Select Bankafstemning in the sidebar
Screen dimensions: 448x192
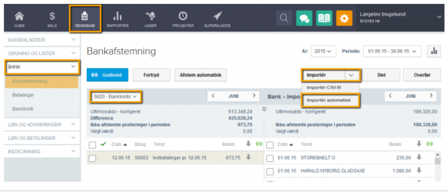pyautogui.click(x=42, y=81)
